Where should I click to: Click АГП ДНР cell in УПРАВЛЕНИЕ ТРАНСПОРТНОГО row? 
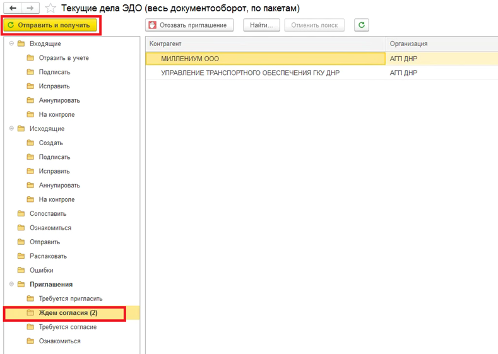coord(442,73)
